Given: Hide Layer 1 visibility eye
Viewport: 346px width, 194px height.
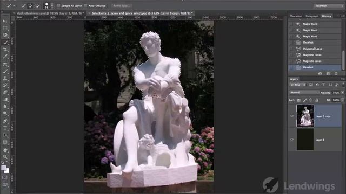Looking at the screenshot, I should [x=292, y=140].
